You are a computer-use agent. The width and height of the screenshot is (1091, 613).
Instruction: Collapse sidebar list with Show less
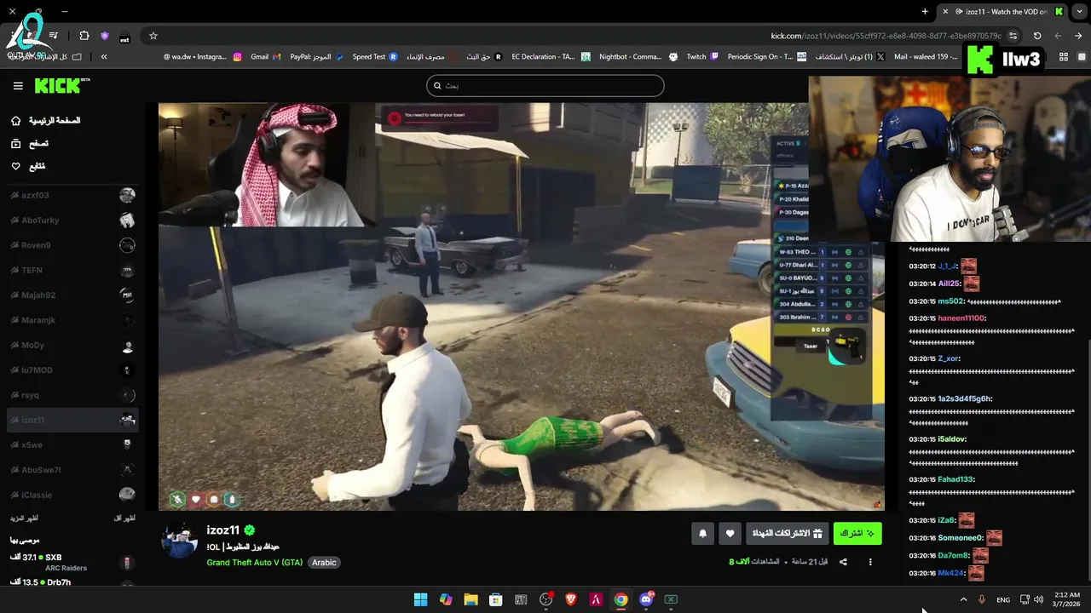[124, 518]
